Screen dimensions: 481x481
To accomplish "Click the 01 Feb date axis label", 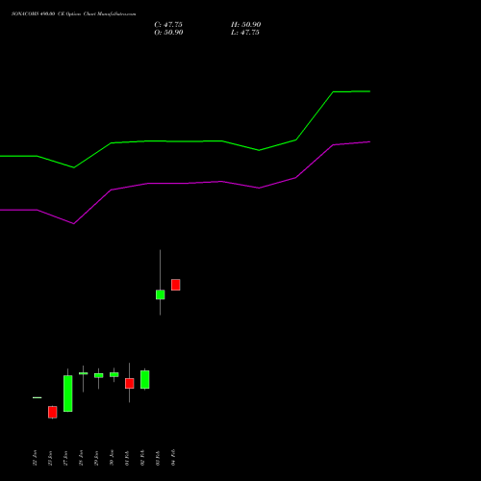I will pyautogui.click(x=127, y=458).
